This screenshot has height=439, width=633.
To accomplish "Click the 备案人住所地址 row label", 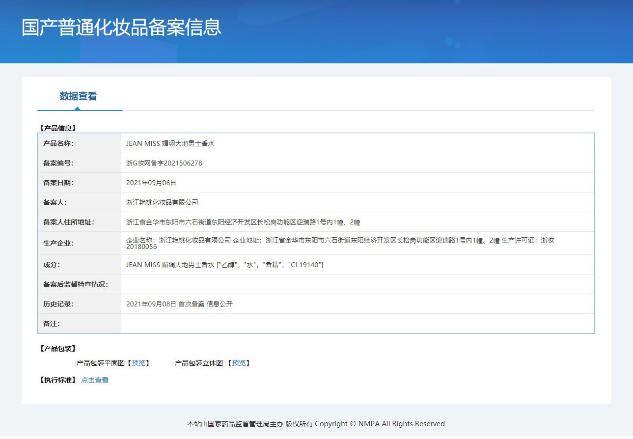I will [x=69, y=222].
